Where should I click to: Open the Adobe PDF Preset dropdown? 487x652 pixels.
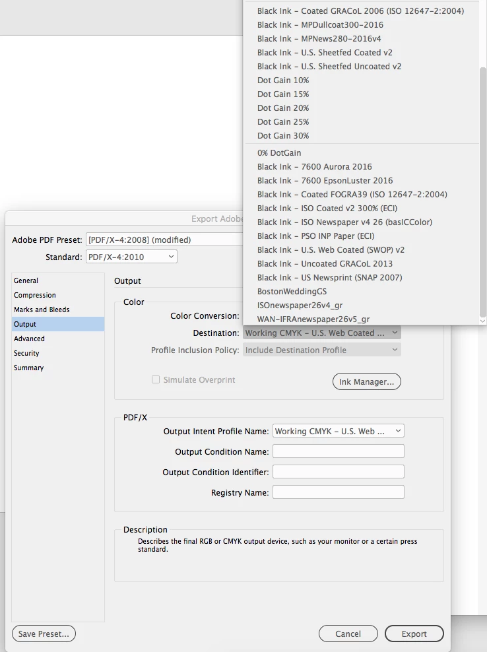pyautogui.click(x=165, y=240)
